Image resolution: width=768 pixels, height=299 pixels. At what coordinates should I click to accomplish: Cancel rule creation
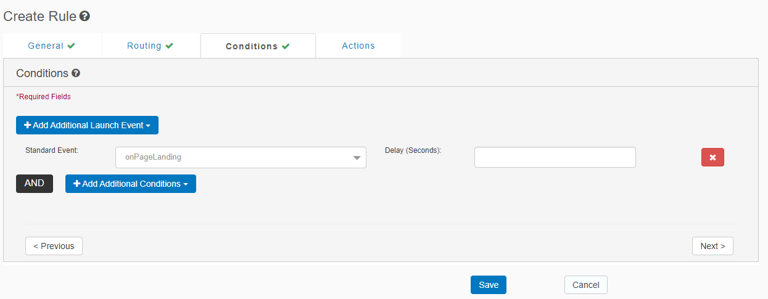click(586, 285)
